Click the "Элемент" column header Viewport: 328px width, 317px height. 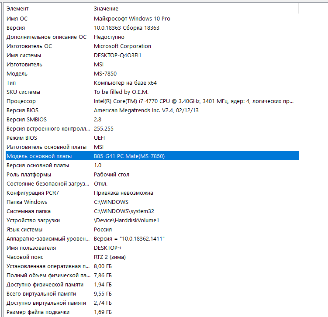click(x=48, y=9)
